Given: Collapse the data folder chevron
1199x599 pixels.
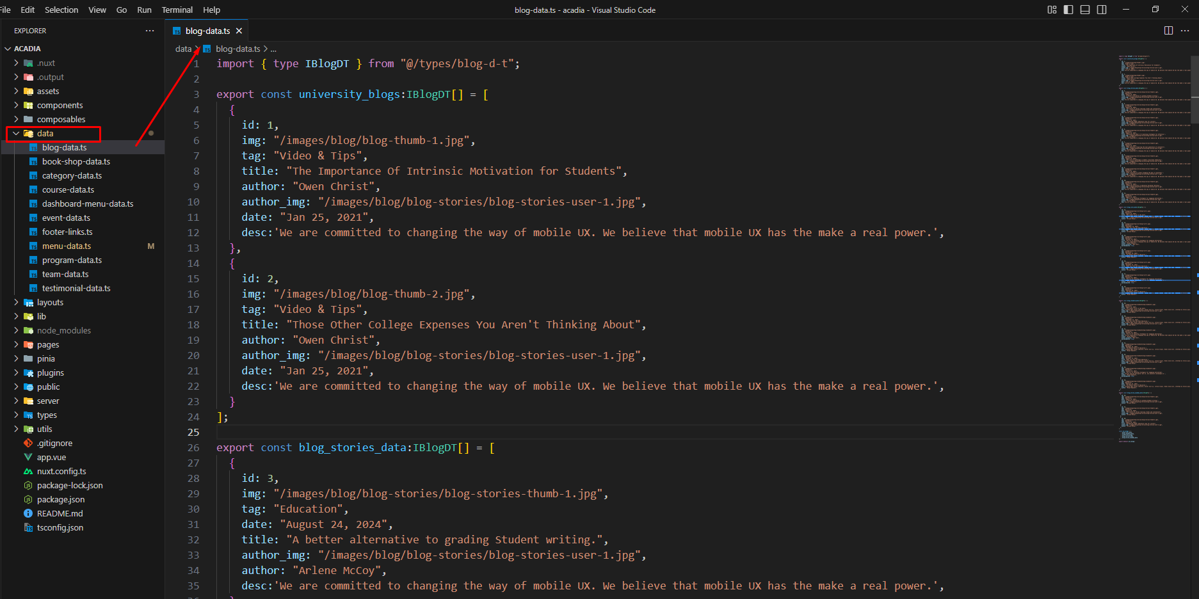Looking at the screenshot, I should [16, 133].
